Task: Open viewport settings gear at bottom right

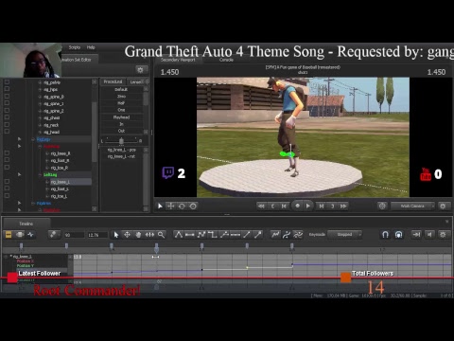Action: pyautogui.click(x=443, y=206)
